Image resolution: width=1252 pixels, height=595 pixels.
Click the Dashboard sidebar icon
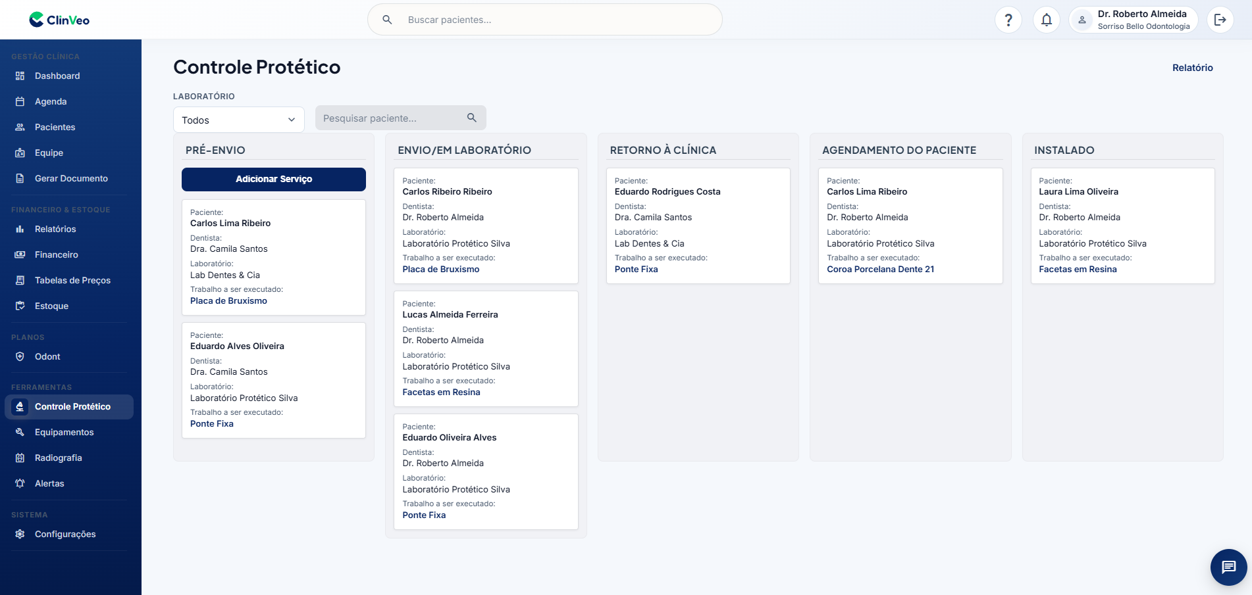pos(20,76)
